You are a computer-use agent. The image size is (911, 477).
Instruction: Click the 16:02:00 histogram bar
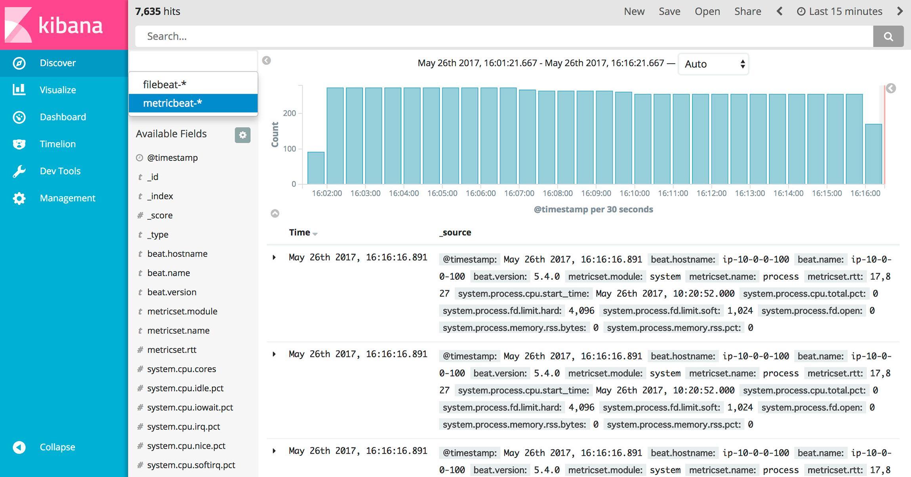click(x=335, y=135)
